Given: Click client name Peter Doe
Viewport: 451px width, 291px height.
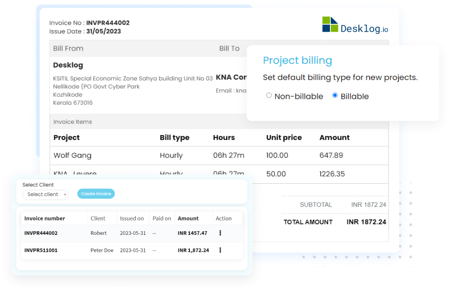Looking at the screenshot, I should [x=102, y=250].
